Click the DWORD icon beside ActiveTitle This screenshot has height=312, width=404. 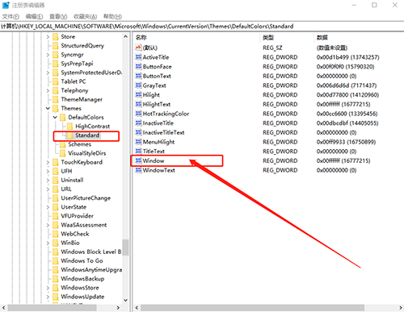tap(138, 57)
